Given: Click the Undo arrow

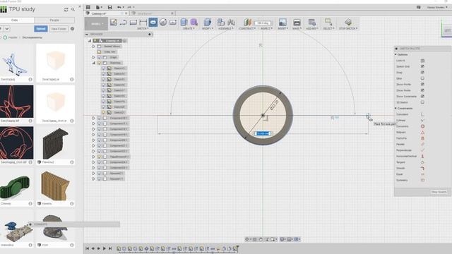Looking at the screenshot, I should 119,7.
